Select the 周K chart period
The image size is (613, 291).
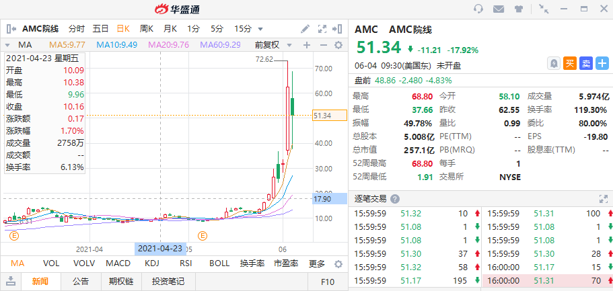tap(147, 28)
